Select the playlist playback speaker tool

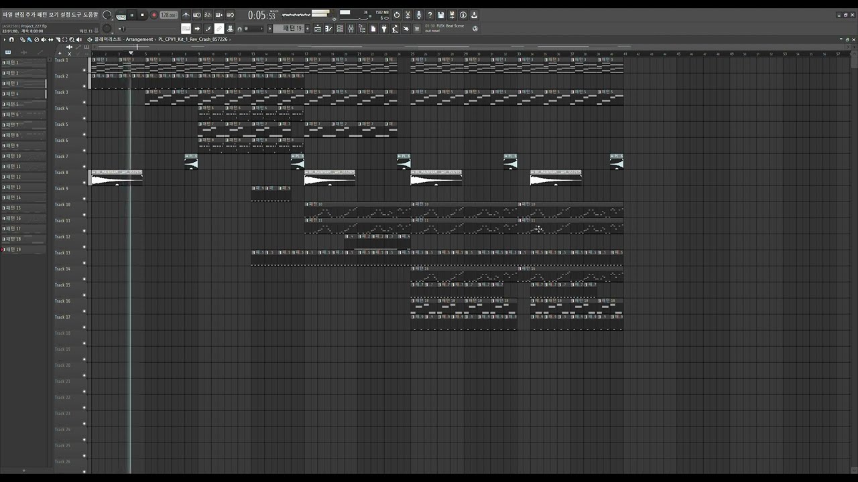(79, 39)
